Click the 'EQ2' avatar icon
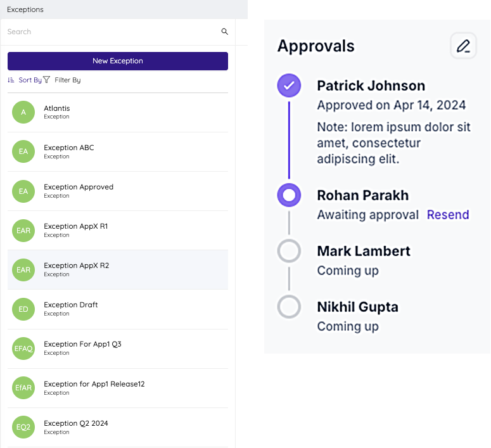 [23, 427]
